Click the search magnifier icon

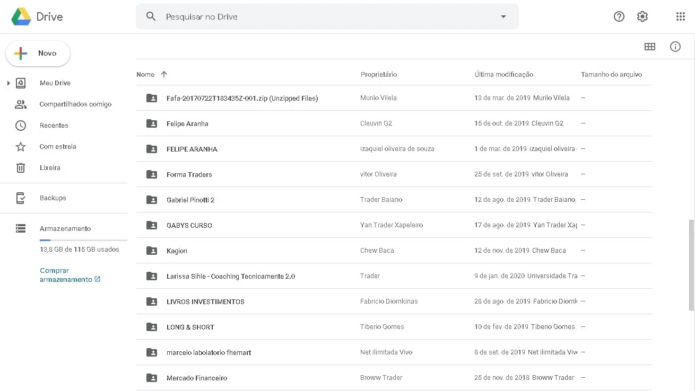point(151,16)
